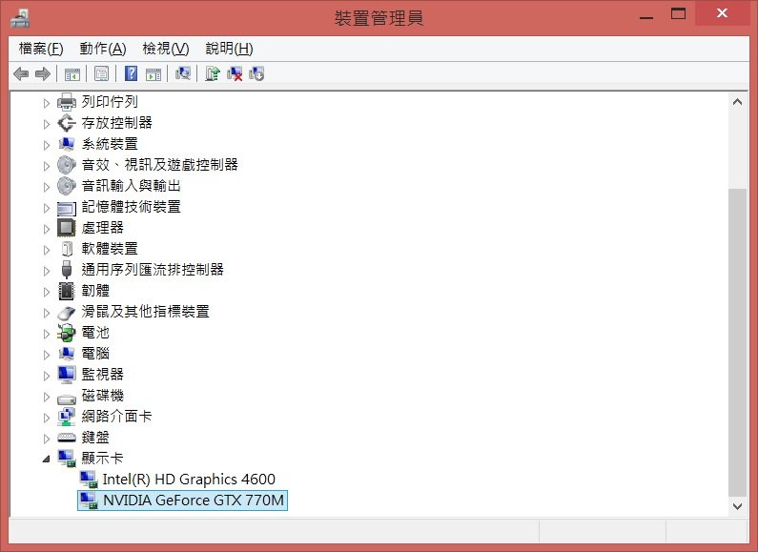This screenshot has height=552, width=758.
Task: Expand the 存放控制器 node
Action: (x=47, y=124)
